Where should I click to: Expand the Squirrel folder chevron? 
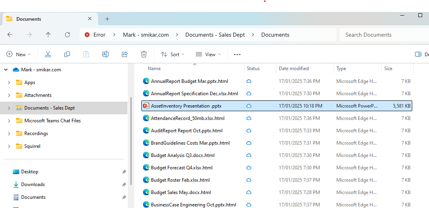(9, 146)
